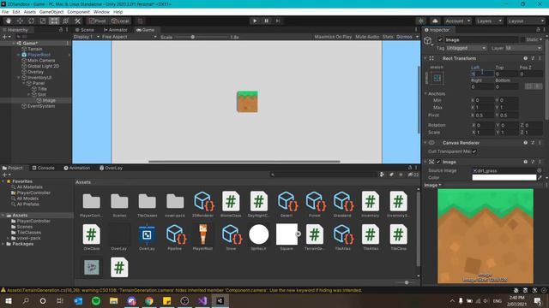549x308 pixels.
Task: Toggle Cull Transparent Mesh checkbox
Action: coord(474,151)
